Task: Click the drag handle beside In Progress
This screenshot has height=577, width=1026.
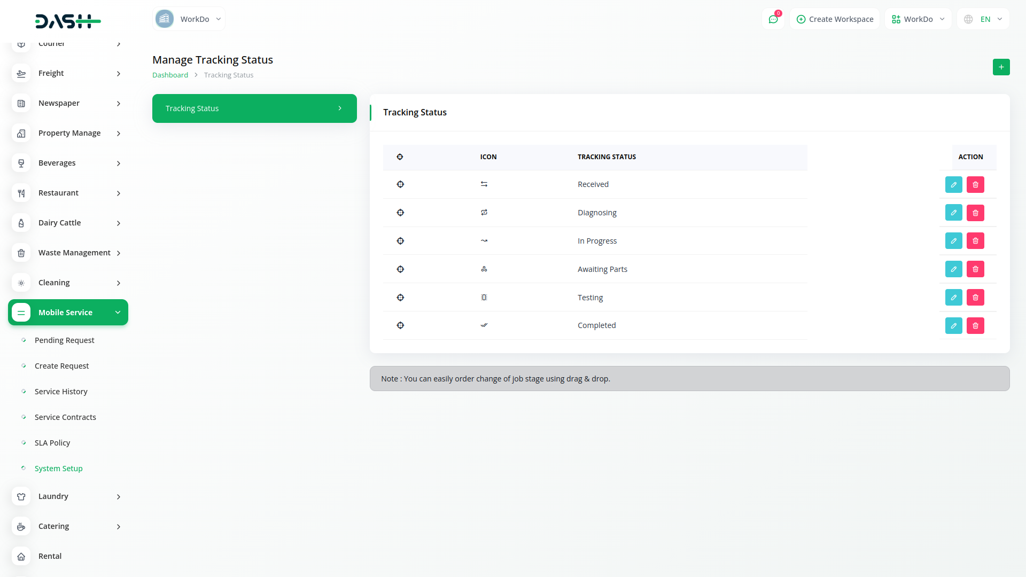Action: pyautogui.click(x=400, y=241)
